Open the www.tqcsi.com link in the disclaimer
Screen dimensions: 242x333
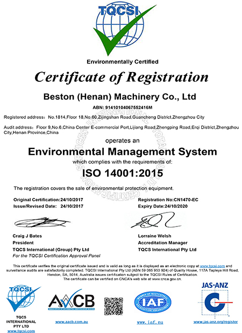point(212,266)
